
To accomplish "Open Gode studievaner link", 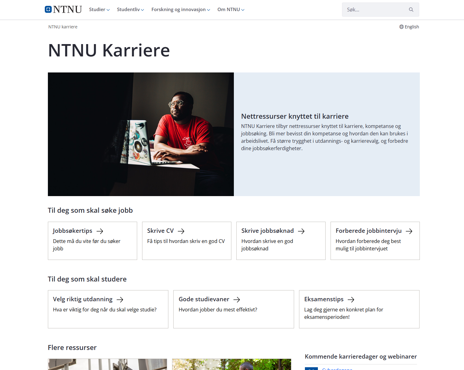I will (x=204, y=299).
